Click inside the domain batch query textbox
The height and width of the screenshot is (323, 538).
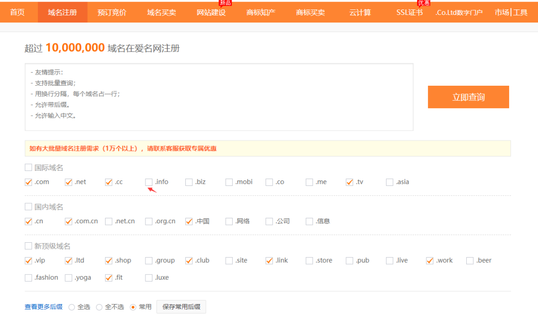coord(219,97)
